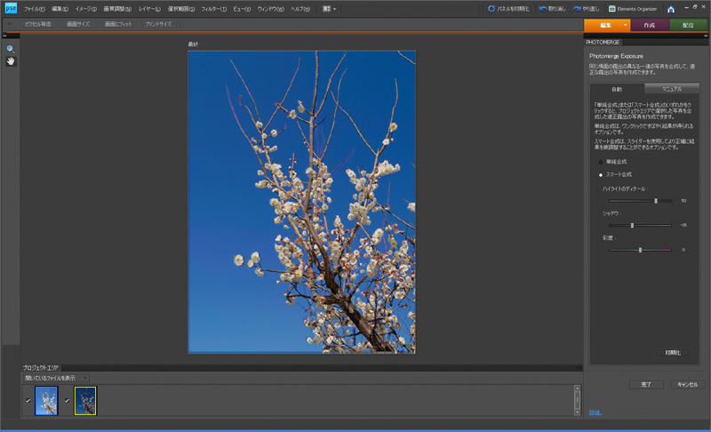The width and height of the screenshot is (711, 432).
Task: Open the 開いているファイルを表示 dropdown
Action: 56,378
